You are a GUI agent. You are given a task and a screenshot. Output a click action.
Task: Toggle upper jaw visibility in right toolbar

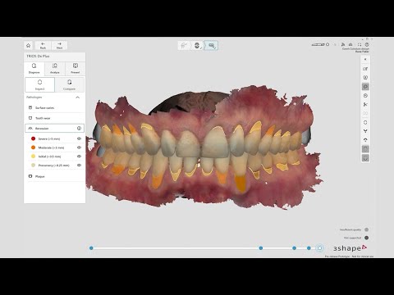pyautogui.click(x=365, y=149)
